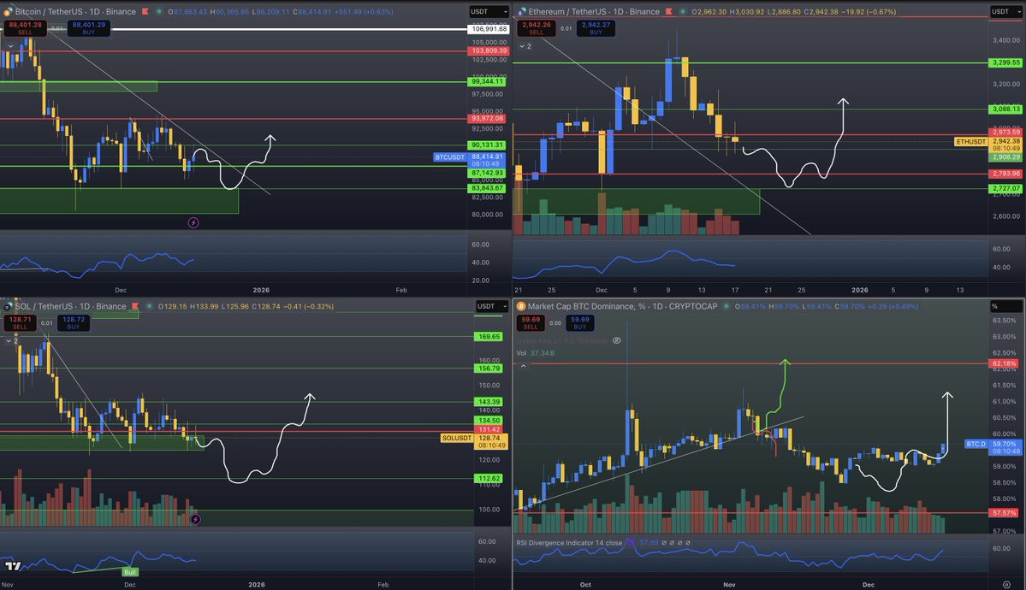Viewport: 1026px width, 590px height.
Task: Click the green market status dot on Ethereum chart
Action: [683, 12]
